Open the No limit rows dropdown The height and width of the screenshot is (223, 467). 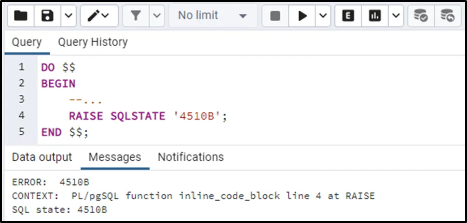[212, 16]
